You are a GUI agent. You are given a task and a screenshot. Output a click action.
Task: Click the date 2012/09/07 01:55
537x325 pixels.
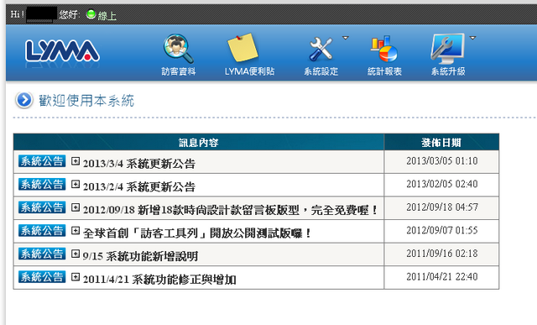click(442, 230)
